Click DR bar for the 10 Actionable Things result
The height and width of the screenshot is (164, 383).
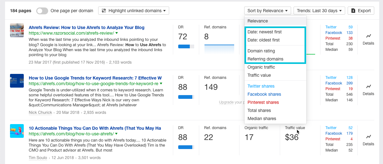tap(186, 147)
